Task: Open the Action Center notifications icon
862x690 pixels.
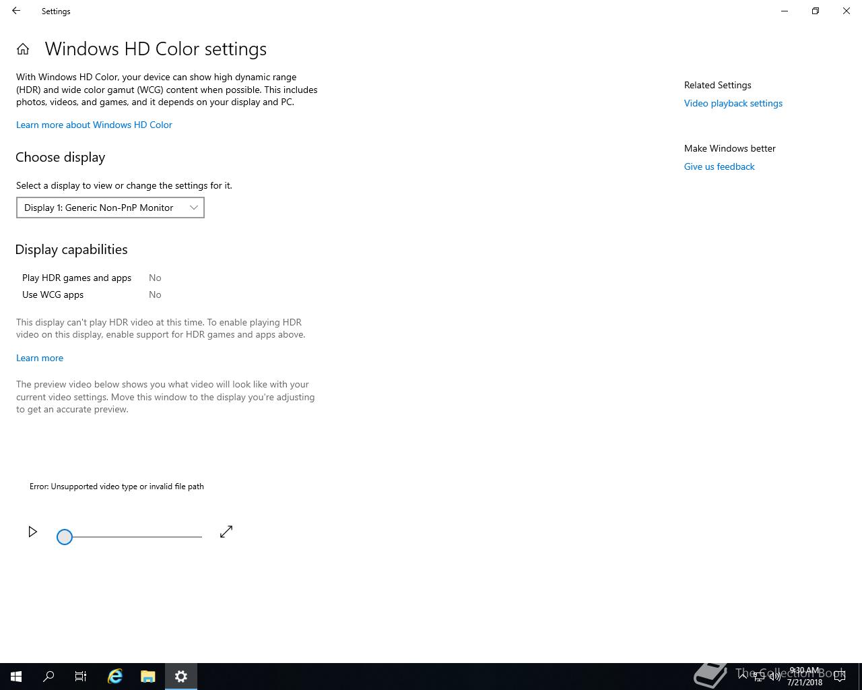Action: [x=840, y=677]
